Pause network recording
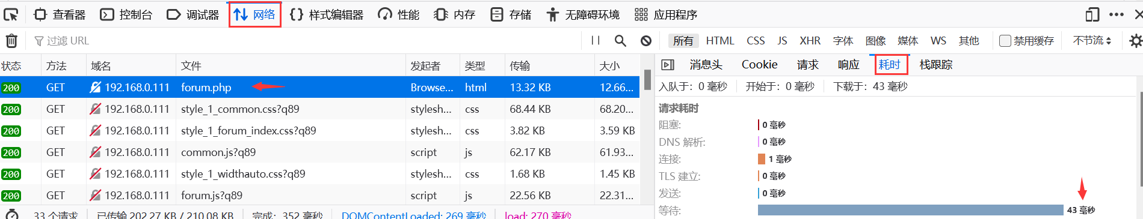The height and width of the screenshot is (219, 1143). point(596,41)
